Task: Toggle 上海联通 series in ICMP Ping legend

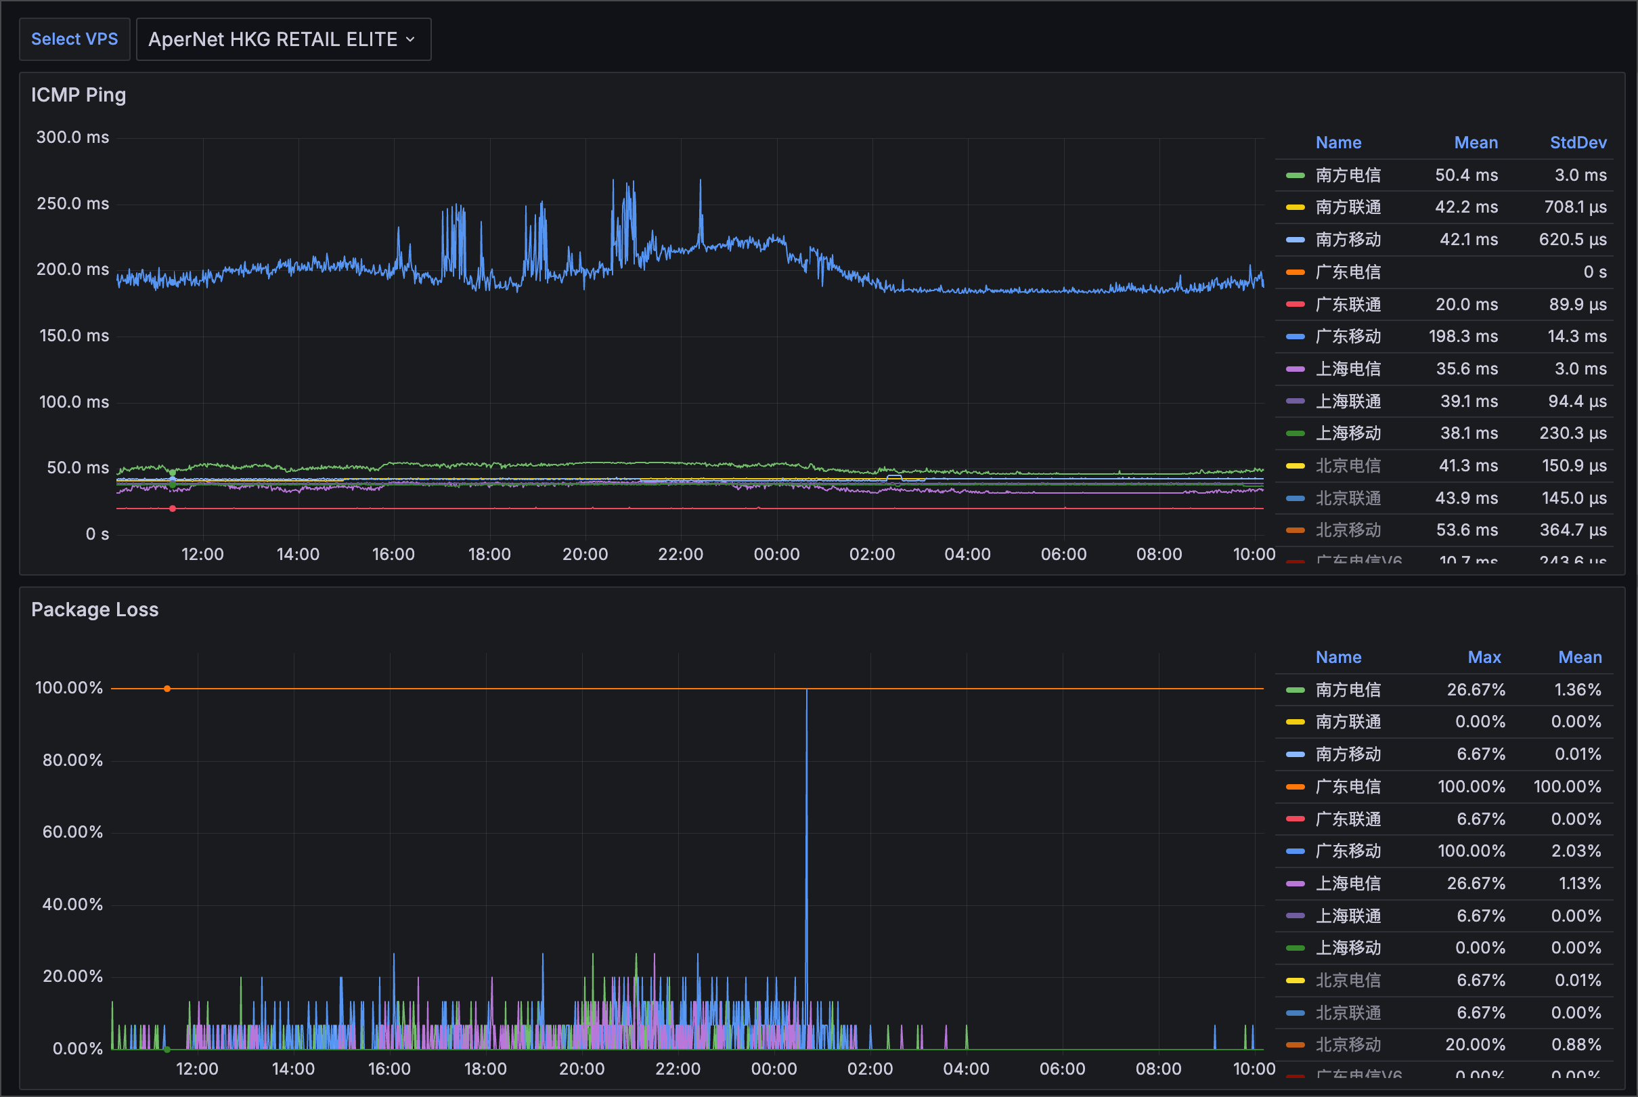Action: coord(1348,402)
